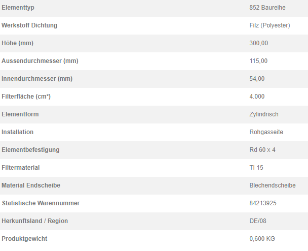Click the 54,00 inner diameter value
The height and width of the screenshot is (251, 308).
[x=257, y=79]
